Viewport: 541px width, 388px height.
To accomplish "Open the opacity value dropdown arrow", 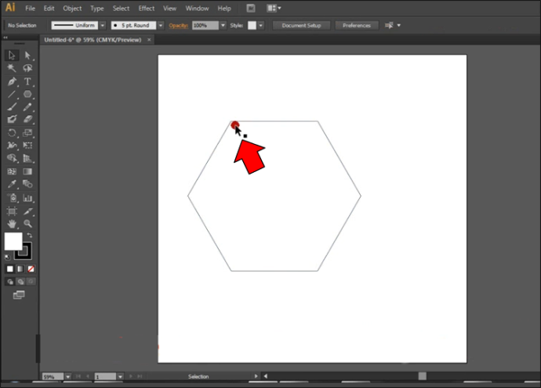I will pos(223,26).
